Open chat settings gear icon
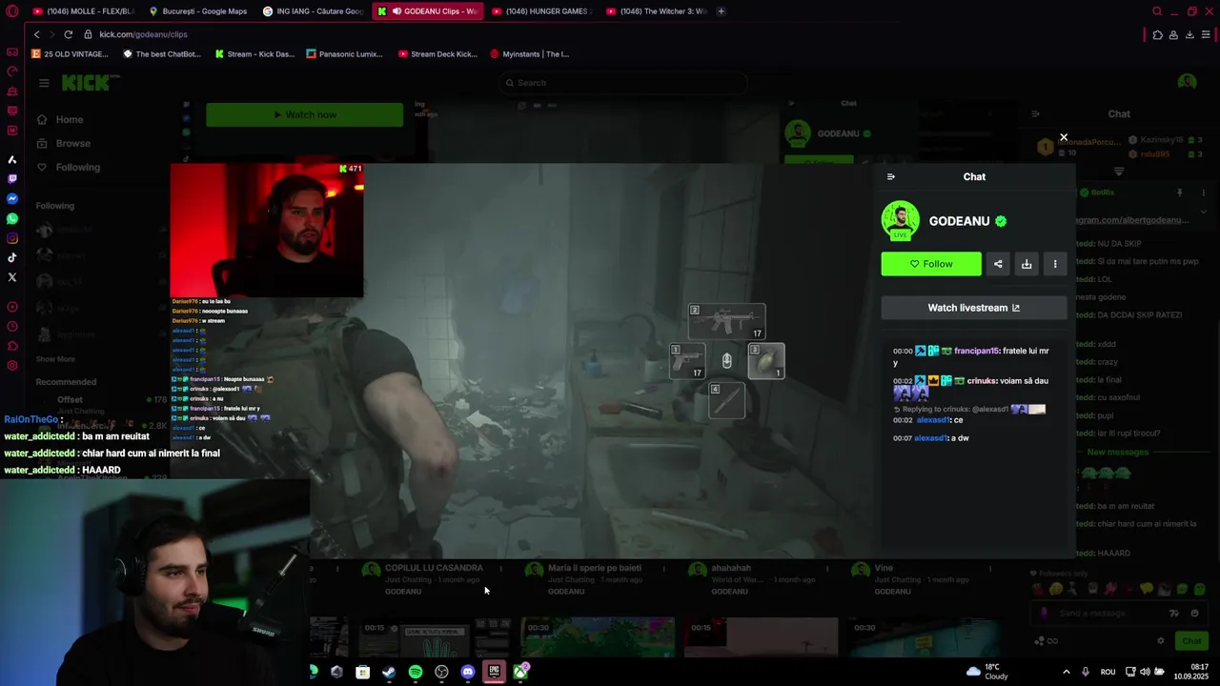The width and height of the screenshot is (1220, 686). click(x=1160, y=641)
